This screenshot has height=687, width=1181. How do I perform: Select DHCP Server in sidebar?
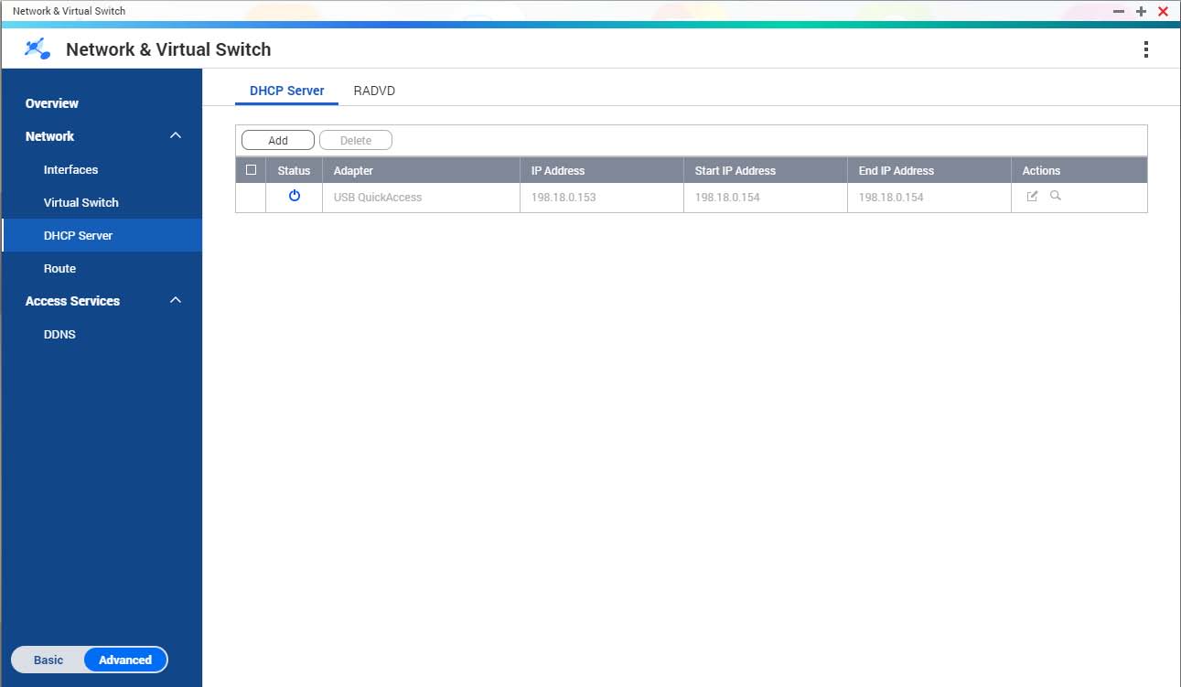(102, 235)
